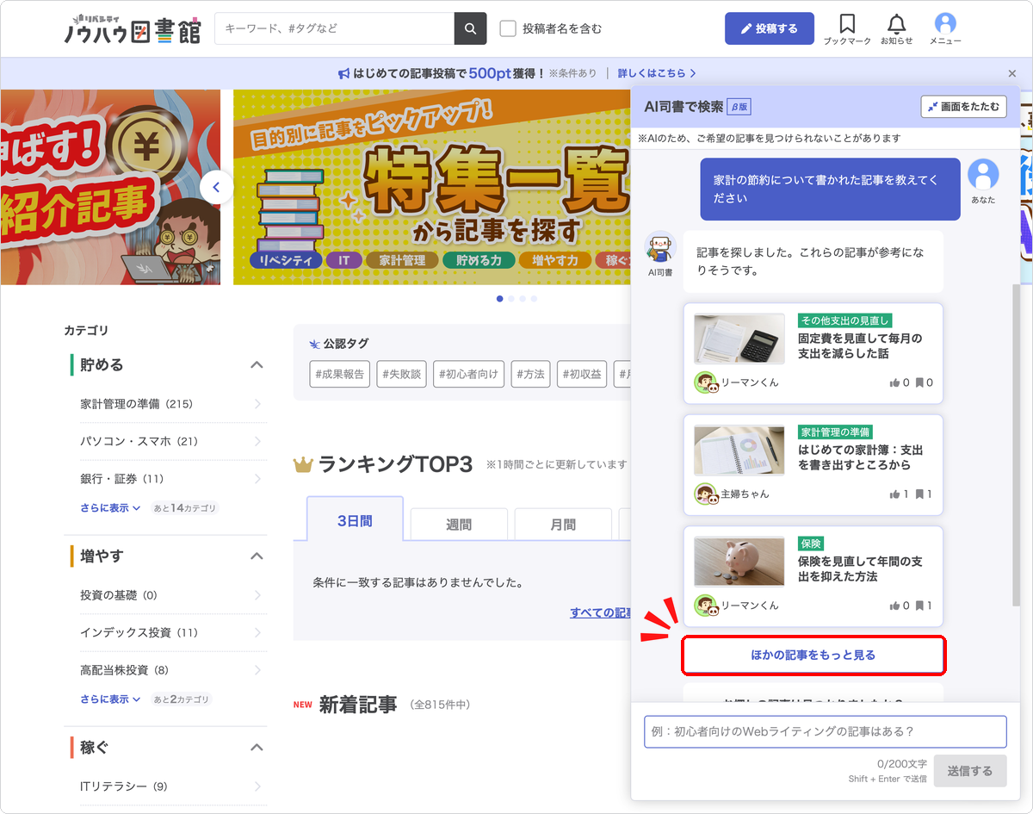Collapse the 貯める category section
Image resolution: width=1033 pixels, height=814 pixels.
click(257, 365)
